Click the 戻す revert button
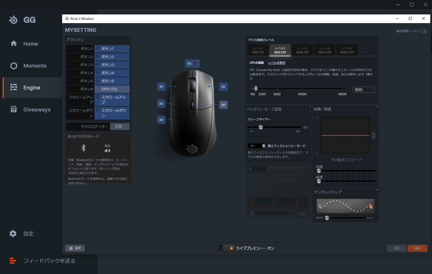The width and height of the screenshot is (432, 274). pos(397,248)
